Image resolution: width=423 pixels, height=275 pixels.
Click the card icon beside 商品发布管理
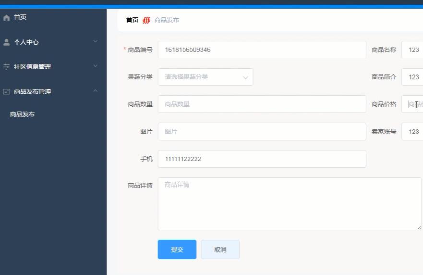click(6, 91)
